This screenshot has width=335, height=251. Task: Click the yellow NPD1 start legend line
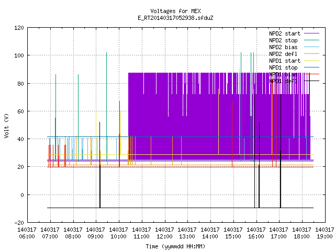[x=312, y=61]
